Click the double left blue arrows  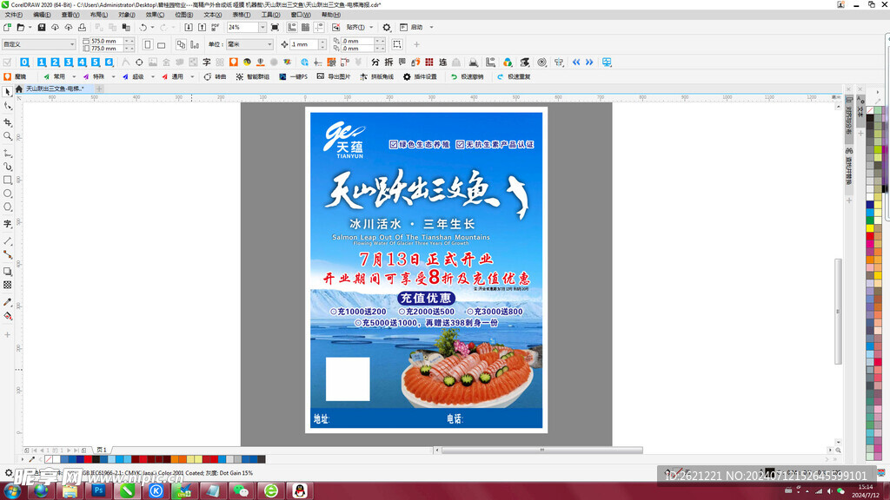(x=576, y=62)
